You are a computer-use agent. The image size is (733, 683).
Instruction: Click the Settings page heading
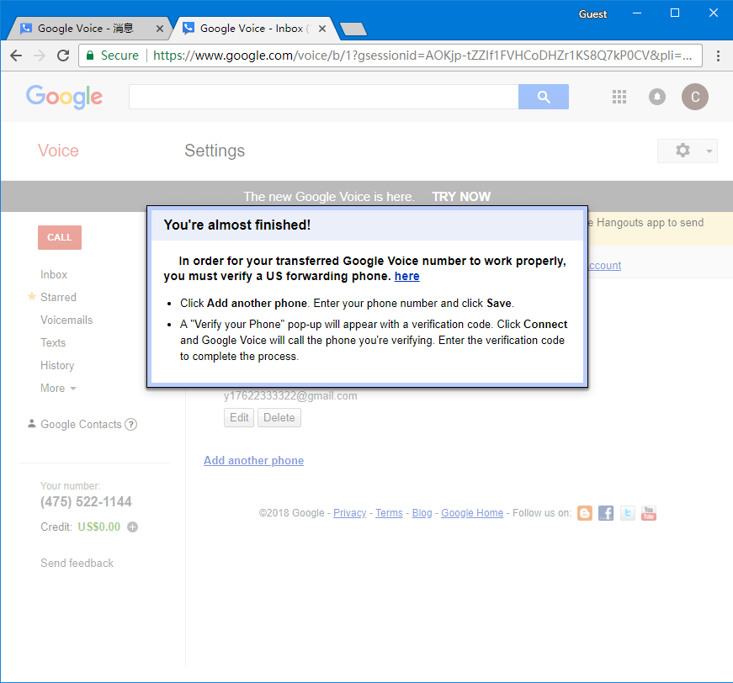[215, 151]
